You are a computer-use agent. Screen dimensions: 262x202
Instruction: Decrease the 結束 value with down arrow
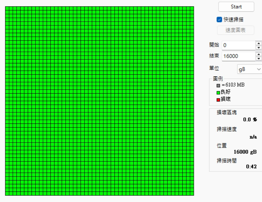click(x=259, y=59)
